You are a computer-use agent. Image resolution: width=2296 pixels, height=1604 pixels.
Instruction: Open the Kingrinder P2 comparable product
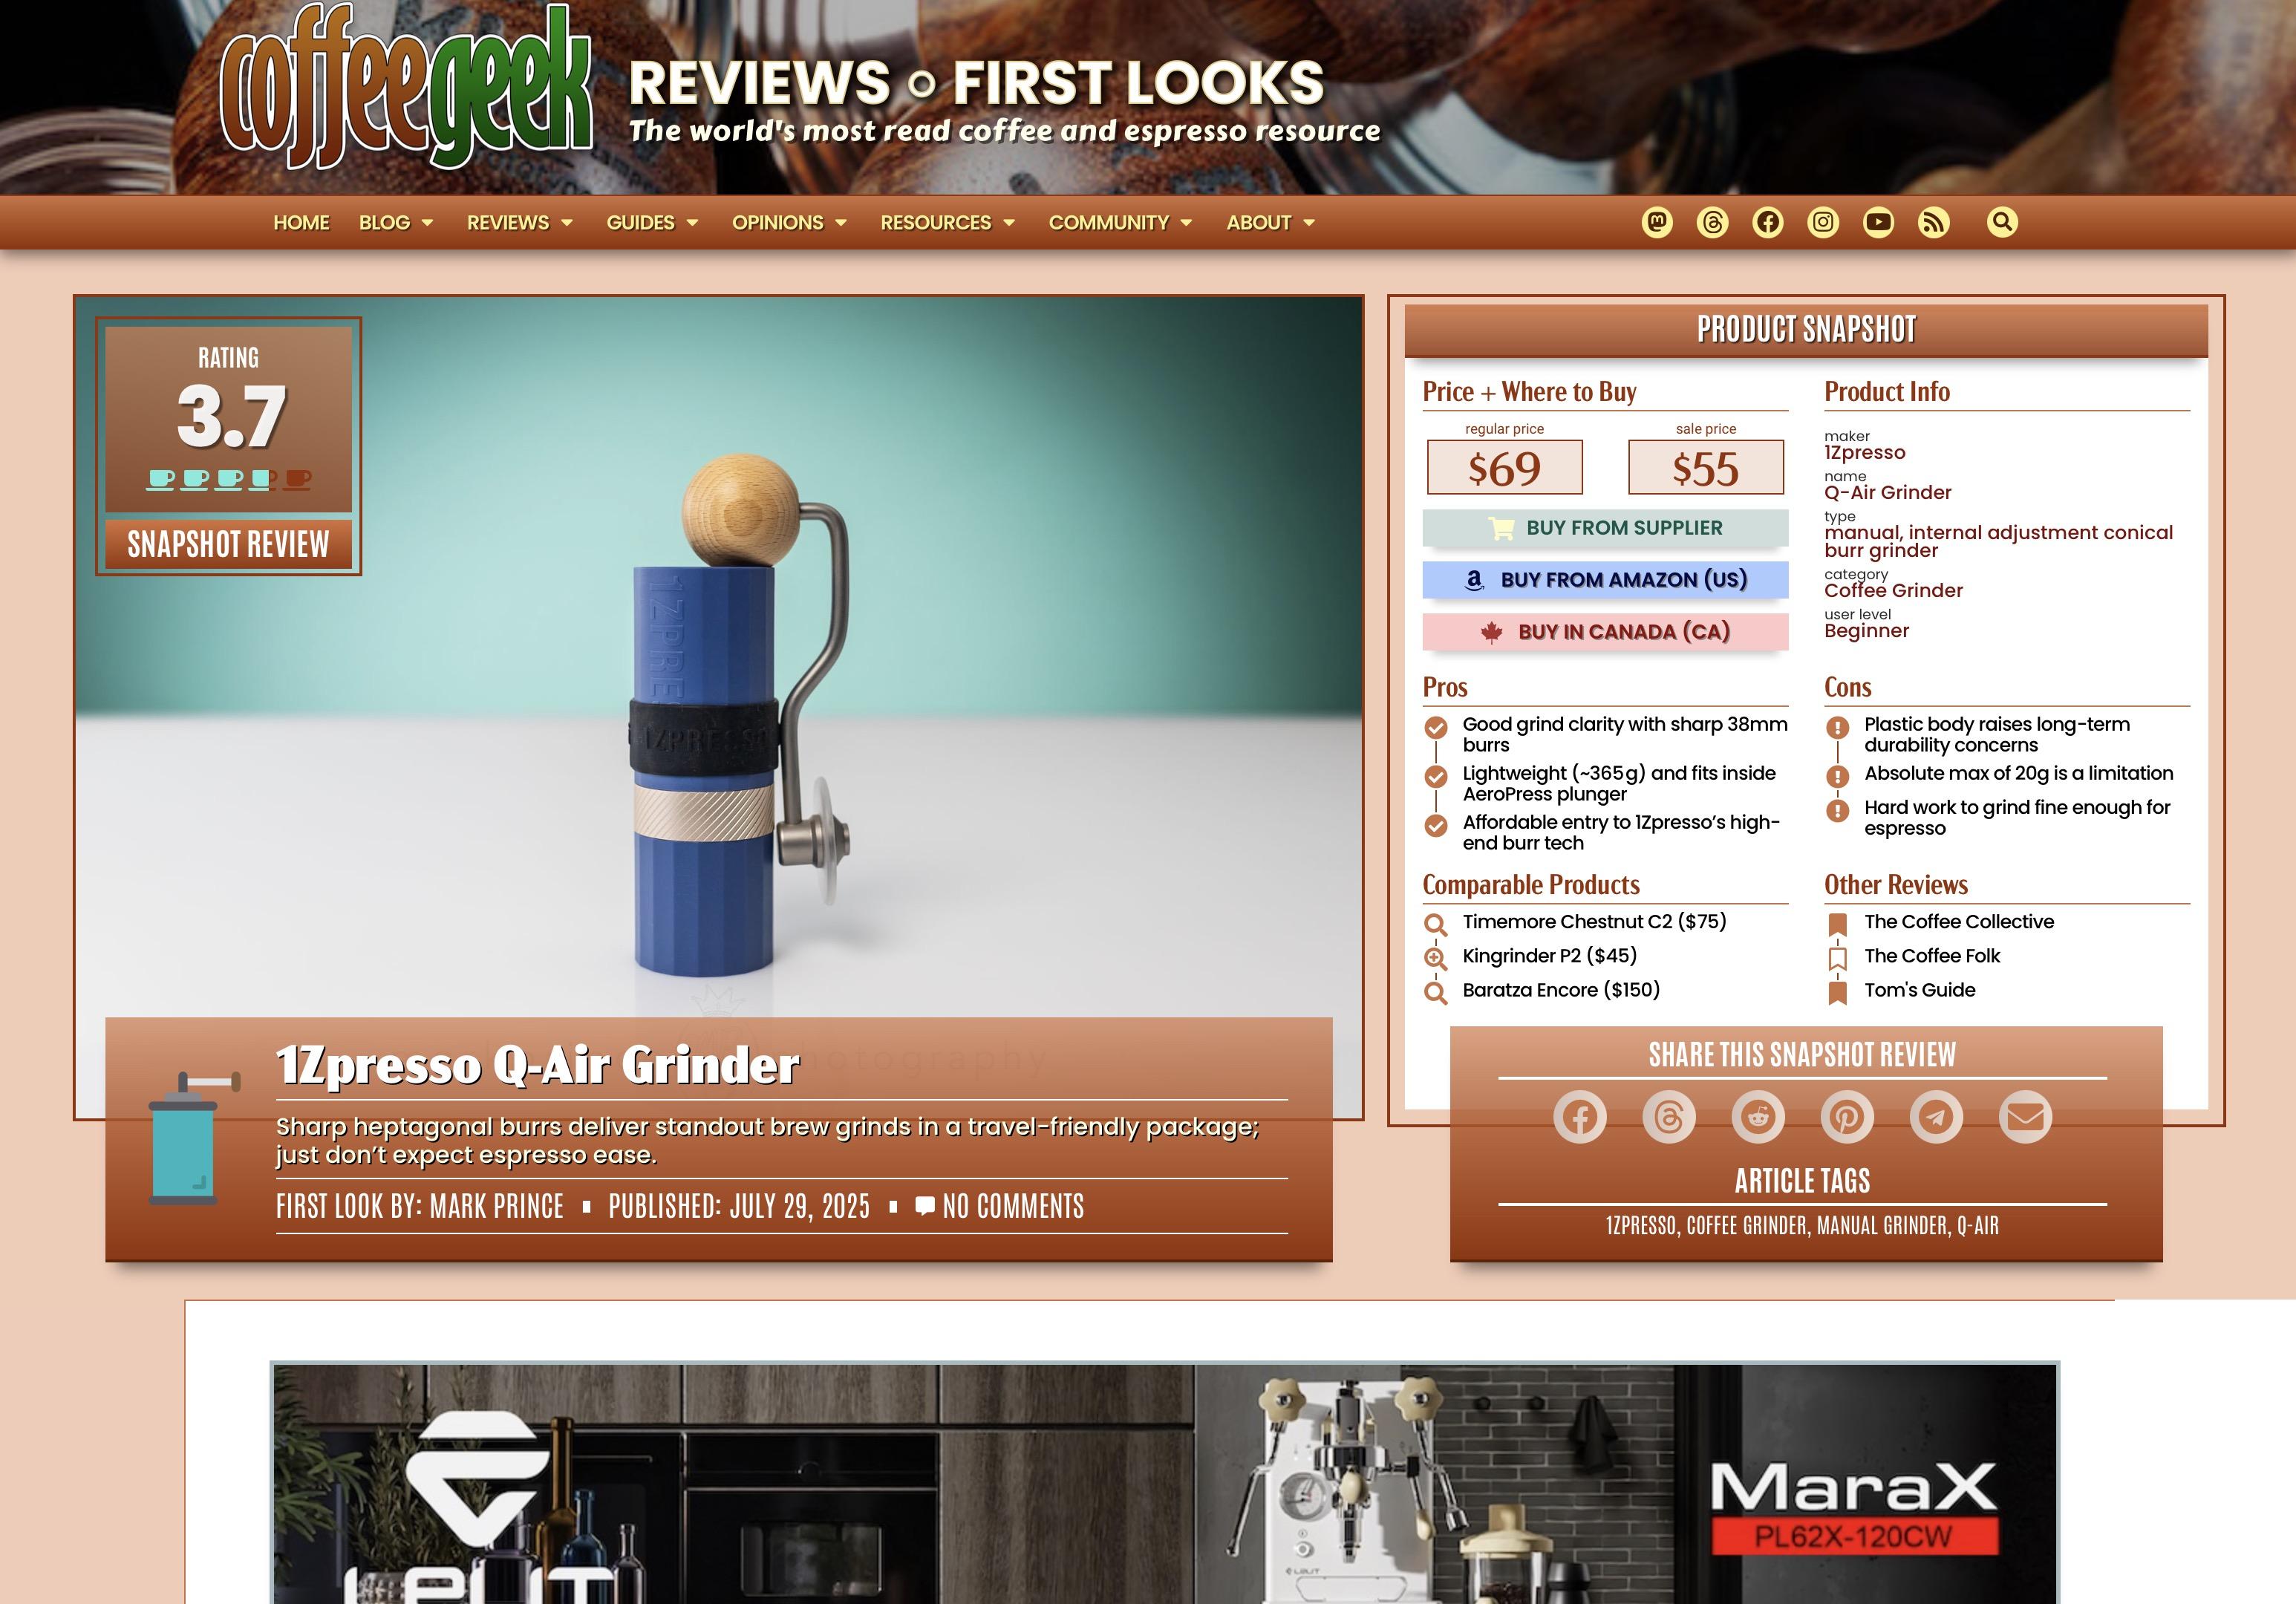(1549, 956)
